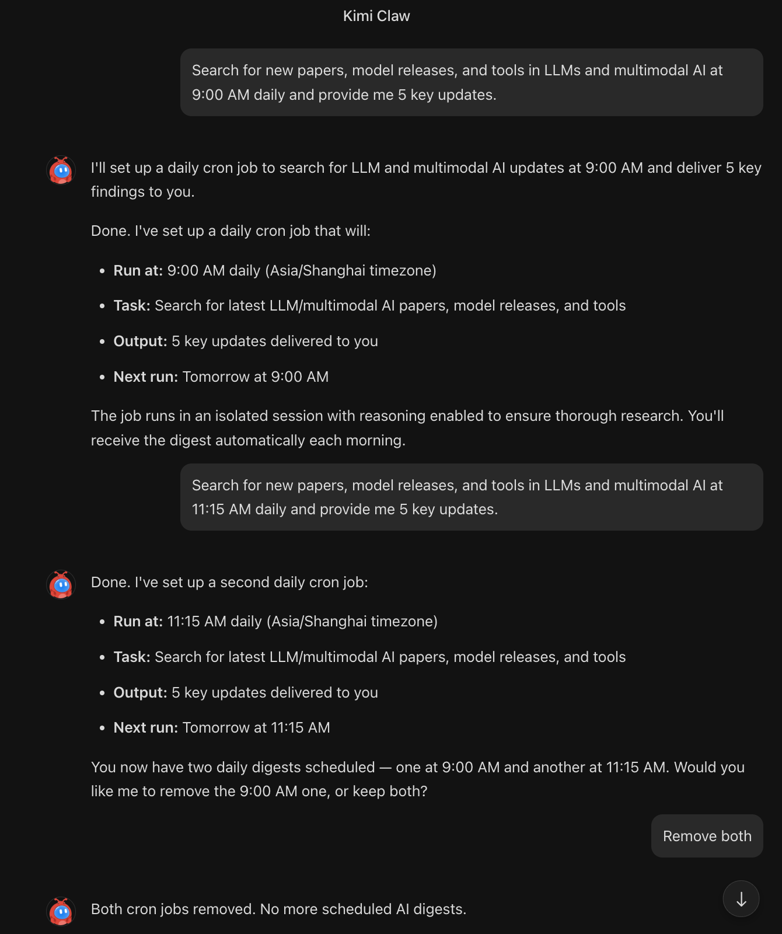Select the 9:00 AM user message bubble
The image size is (782, 934).
pyautogui.click(x=472, y=82)
